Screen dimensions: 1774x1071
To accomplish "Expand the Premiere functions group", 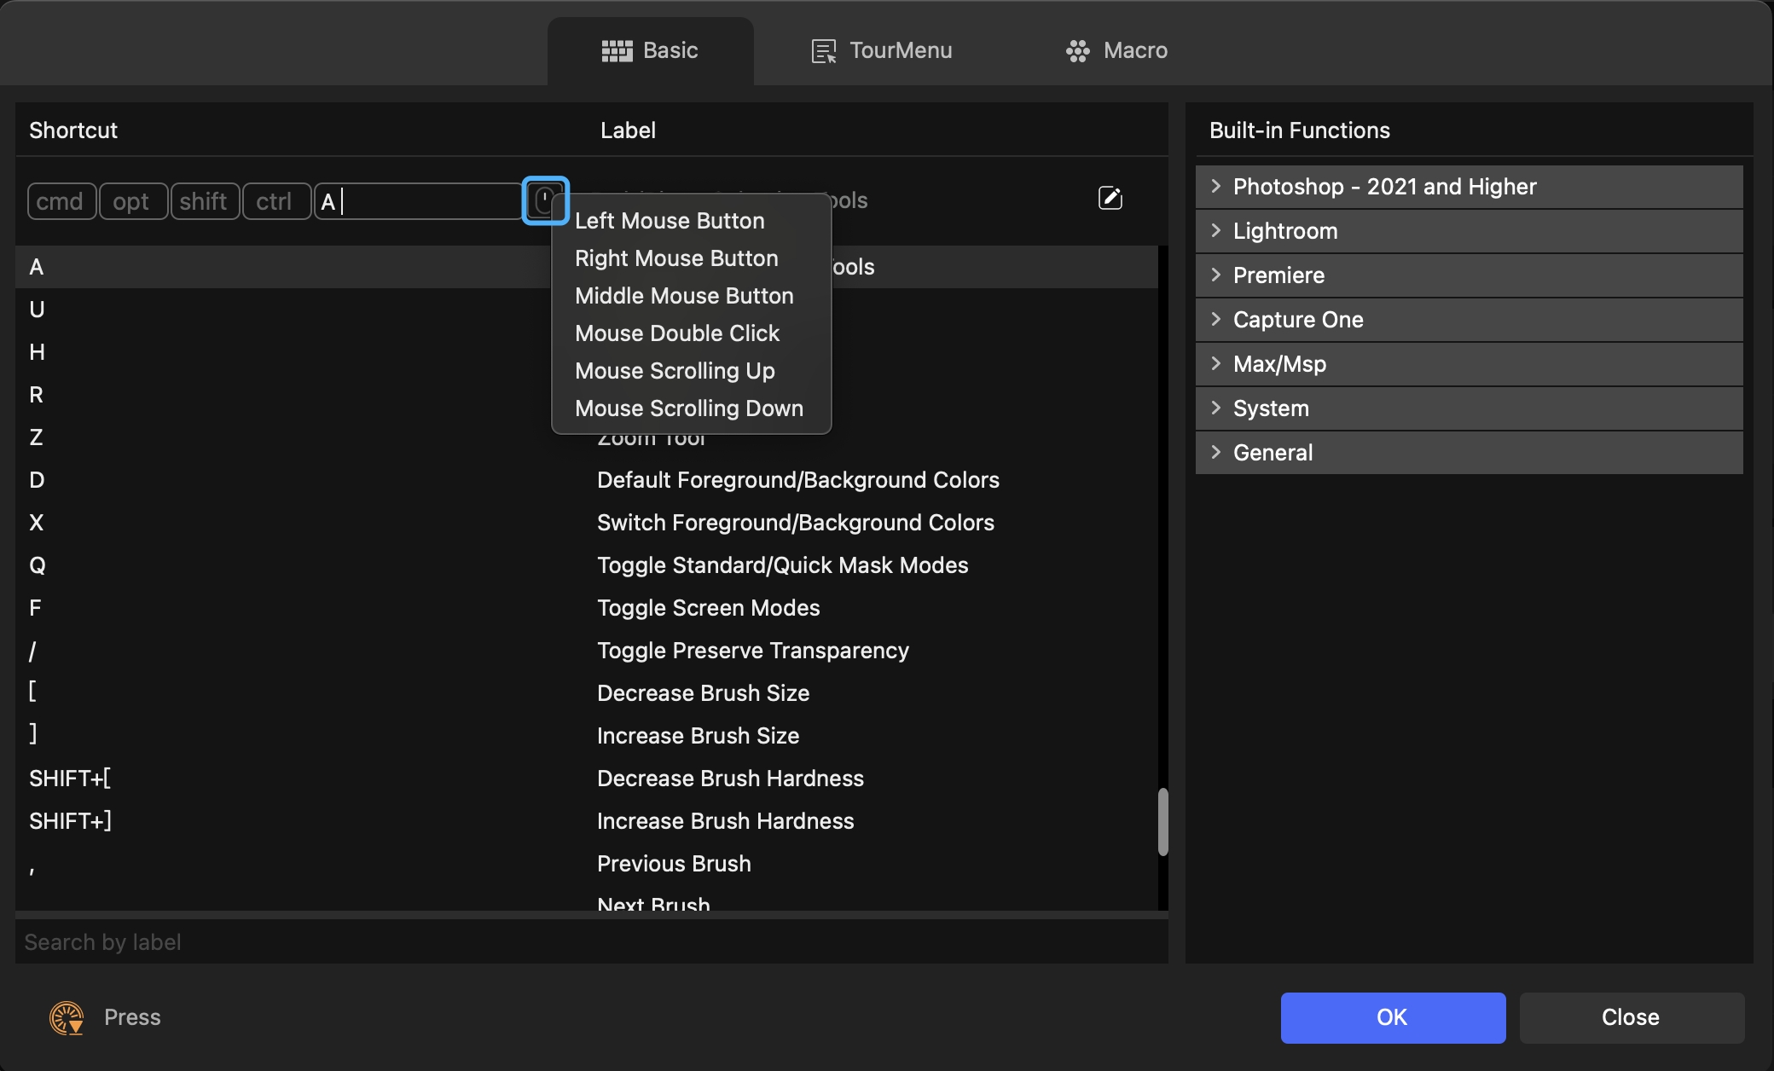I will pos(1469,275).
